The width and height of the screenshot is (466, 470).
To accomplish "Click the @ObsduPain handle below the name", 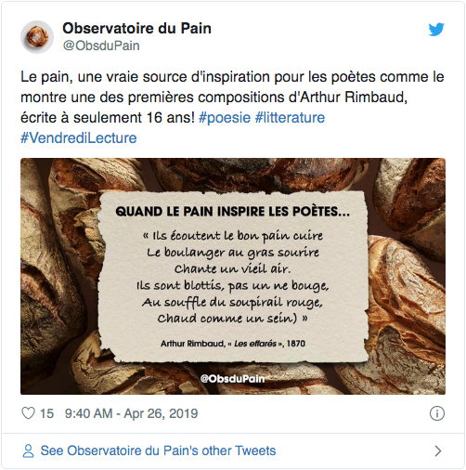I will point(101,46).
